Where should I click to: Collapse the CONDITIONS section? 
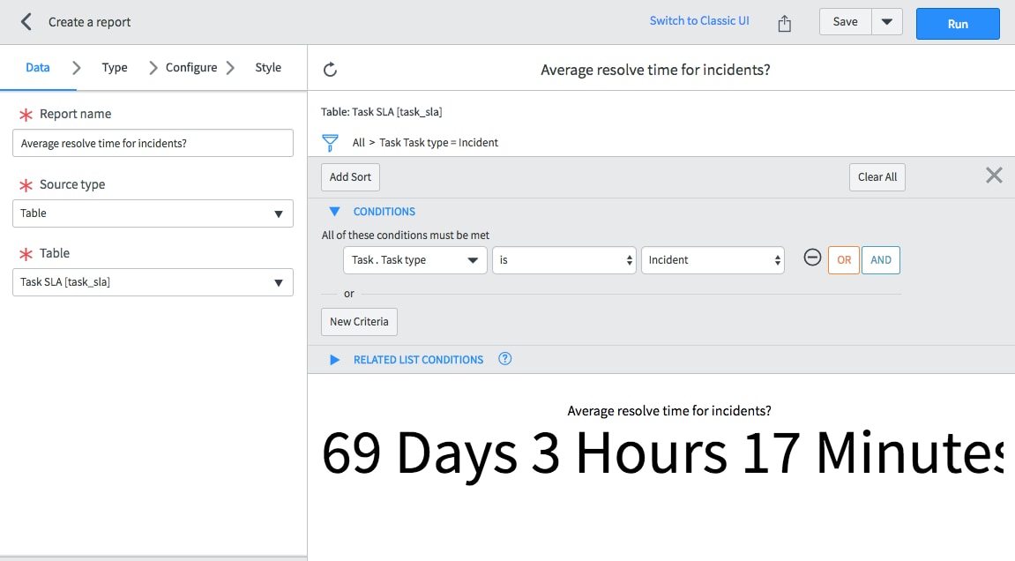pos(334,211)
